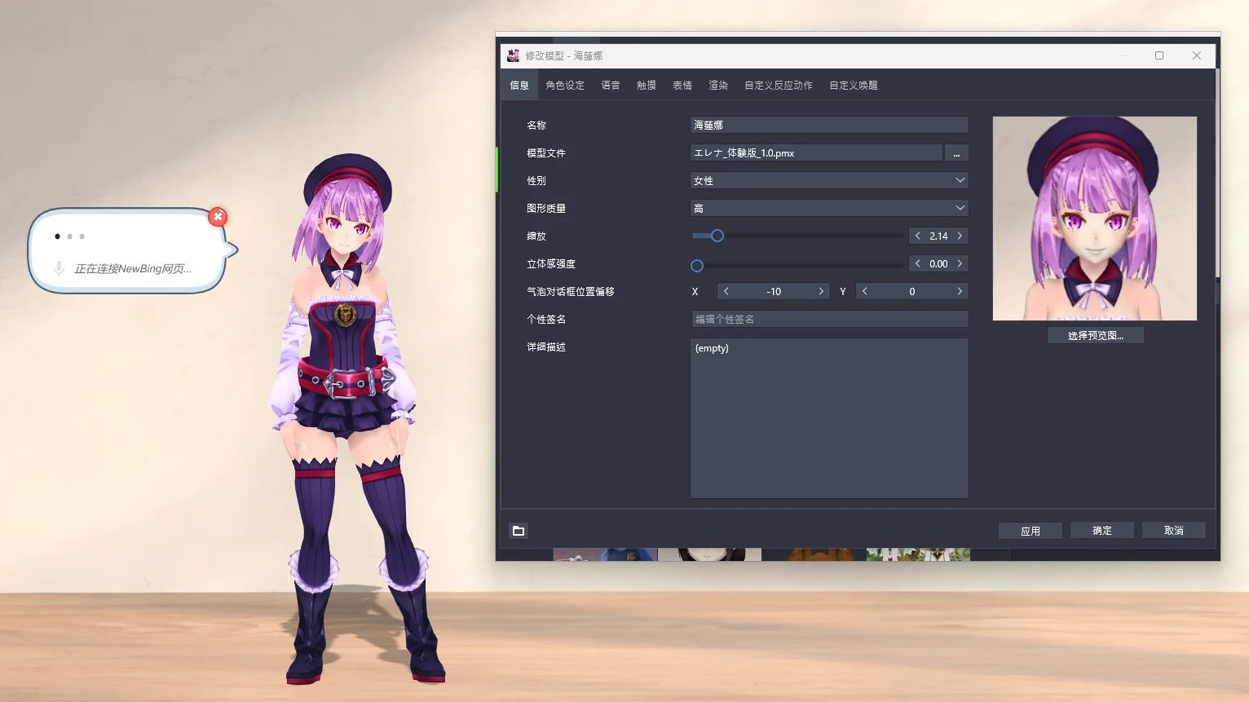Click the 图形质量 label
The height and width of the screenshot is (702, 1249).
click(546, 209)
